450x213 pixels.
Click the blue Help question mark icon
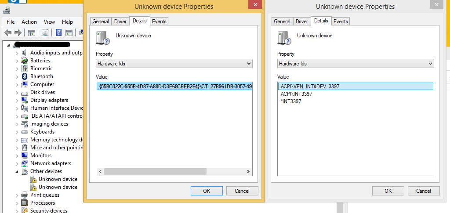58,32
